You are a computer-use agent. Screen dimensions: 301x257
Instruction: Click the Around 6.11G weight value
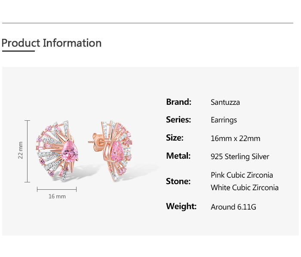click(233, 207)
